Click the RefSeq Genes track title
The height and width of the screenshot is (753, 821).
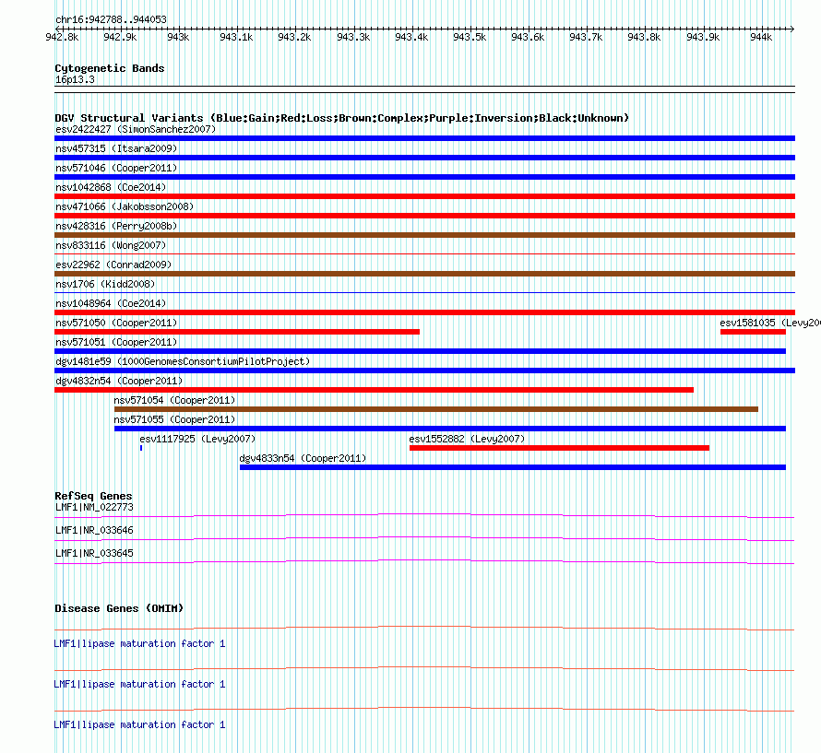click(x=94, y=496)
